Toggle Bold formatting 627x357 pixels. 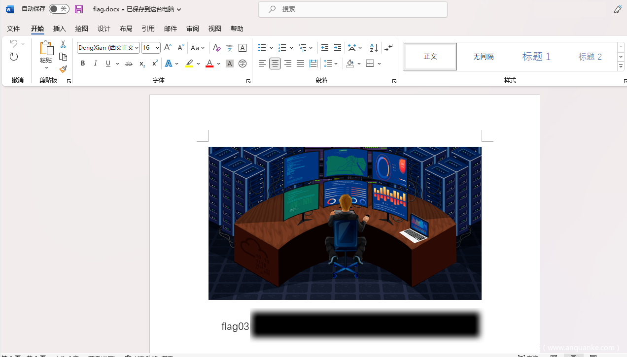83,64
